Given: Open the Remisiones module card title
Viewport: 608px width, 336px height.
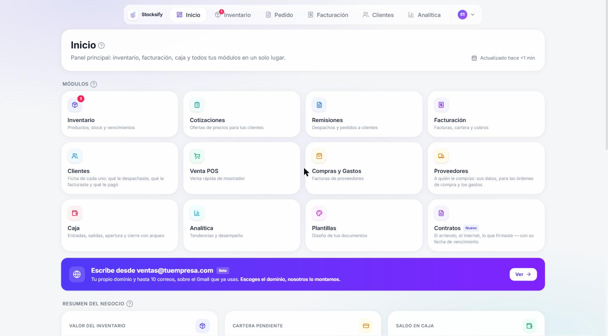Looking at the screenshot, I should [x=327, y=120].
